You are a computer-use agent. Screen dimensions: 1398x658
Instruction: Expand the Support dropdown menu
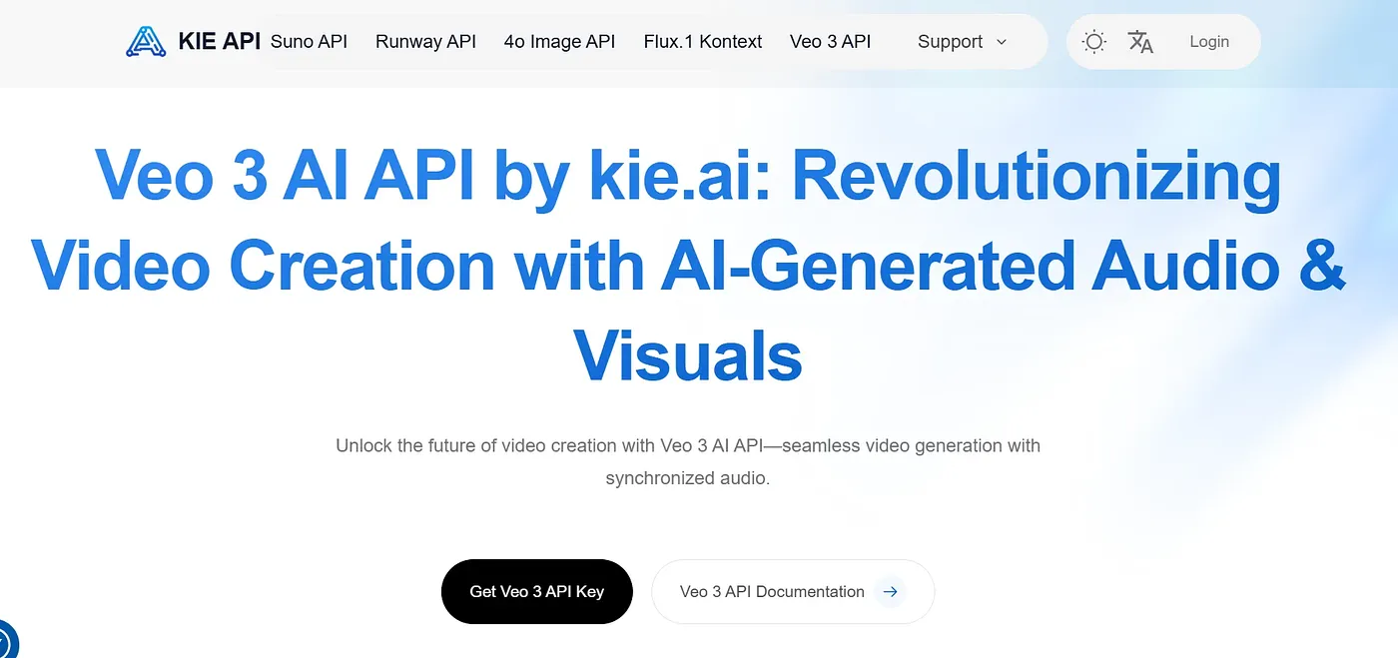coord(963,42)
